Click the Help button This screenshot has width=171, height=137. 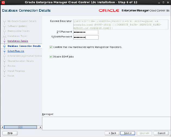point(10,133)
